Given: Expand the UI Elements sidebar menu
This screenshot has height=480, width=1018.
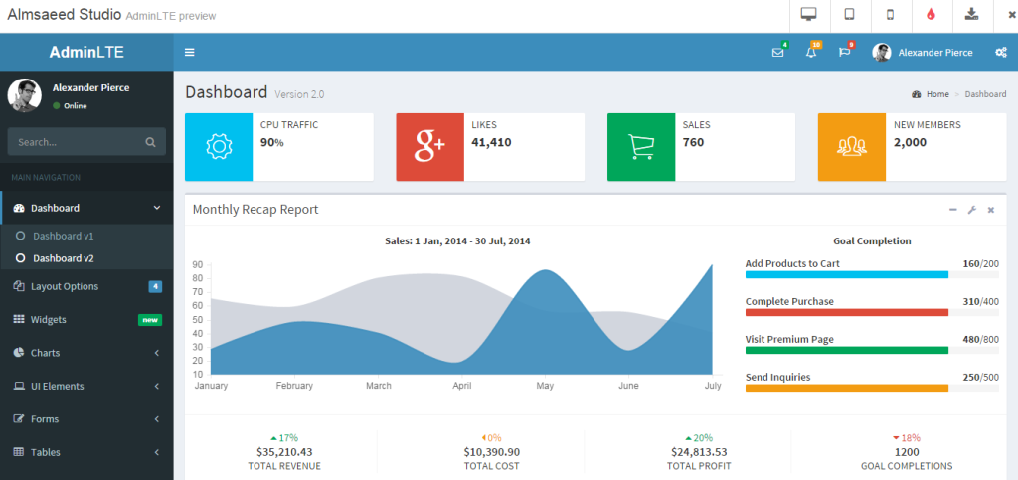Looking at the screenshot, I should tap(85, 386).
